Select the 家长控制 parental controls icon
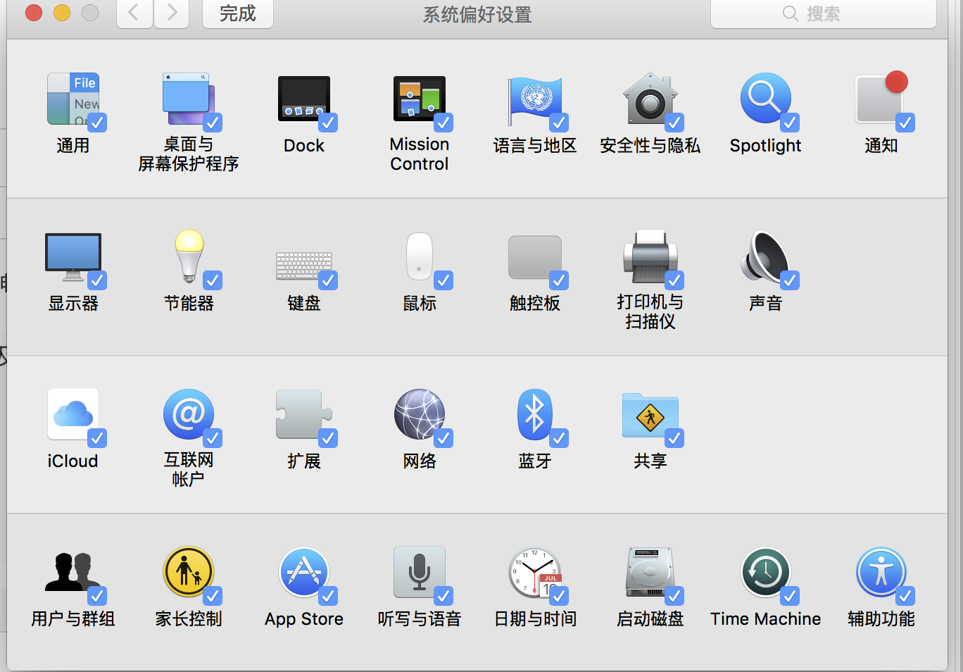This screenshot has width=963, height=672. (188, 573)
